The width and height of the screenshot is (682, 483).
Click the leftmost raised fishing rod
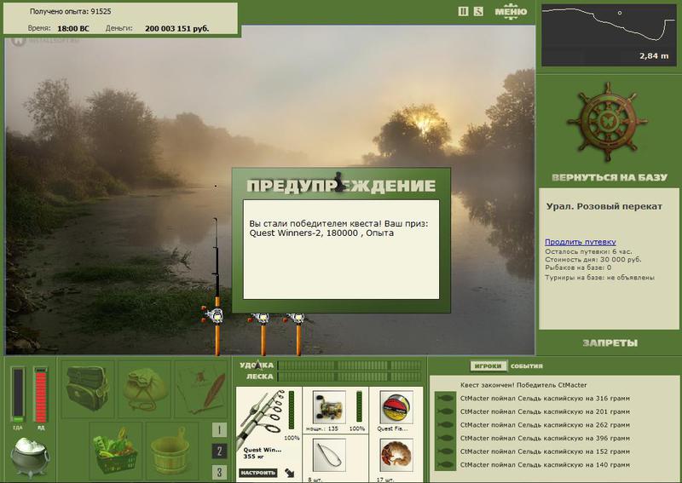coord(217,287)
